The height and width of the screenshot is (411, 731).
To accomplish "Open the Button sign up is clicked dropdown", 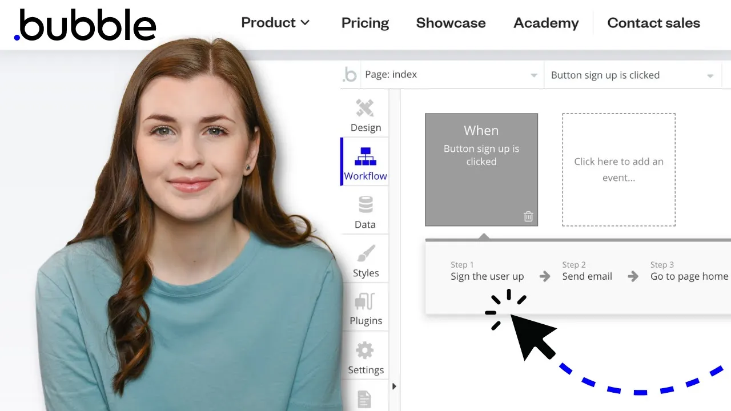I will pos(632,75).
